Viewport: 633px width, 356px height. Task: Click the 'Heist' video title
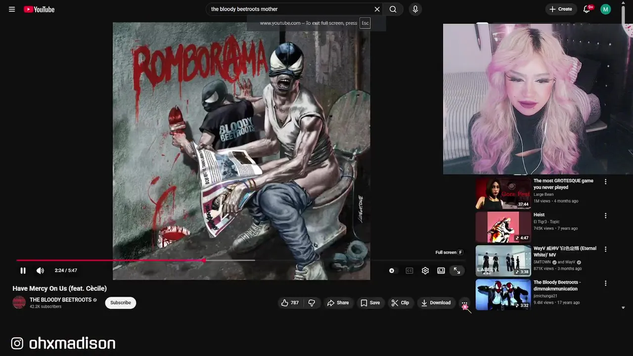point(539,215)
